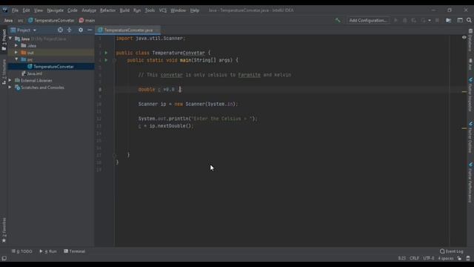Expand the .idea folder
474x267 pixels.
[x=16, y=45]
